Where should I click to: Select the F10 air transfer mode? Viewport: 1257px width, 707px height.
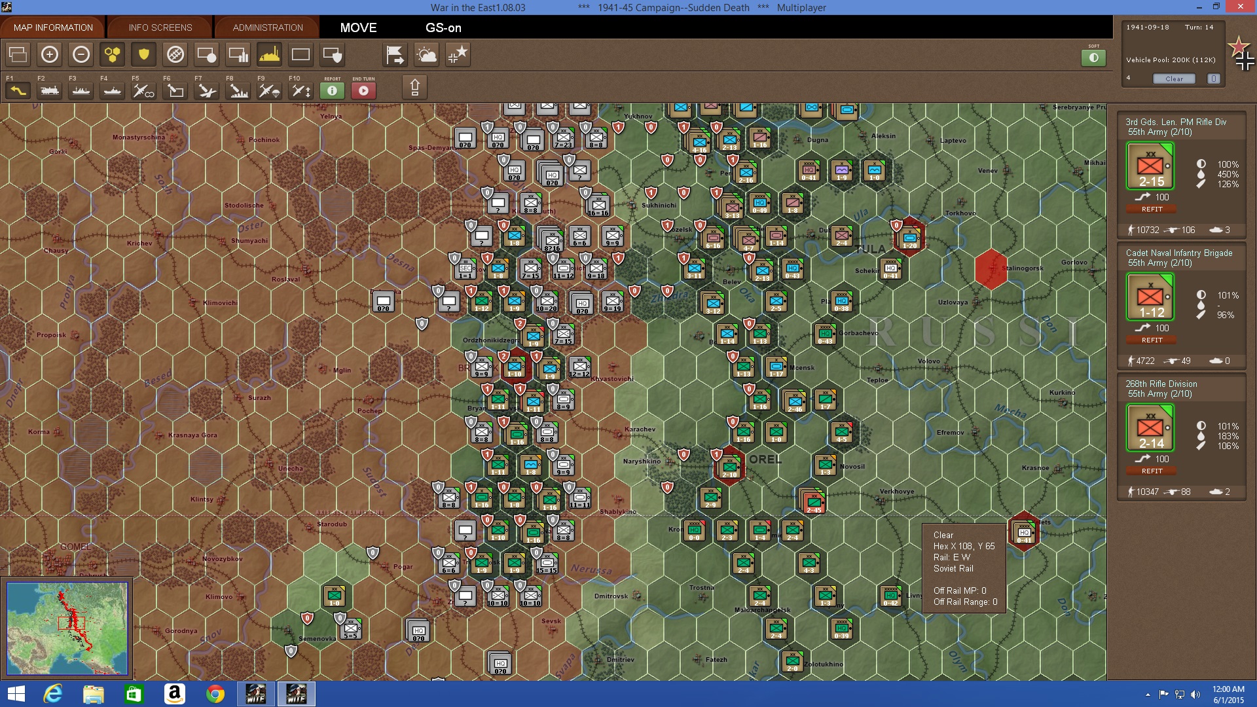click(x=301, y=90)
